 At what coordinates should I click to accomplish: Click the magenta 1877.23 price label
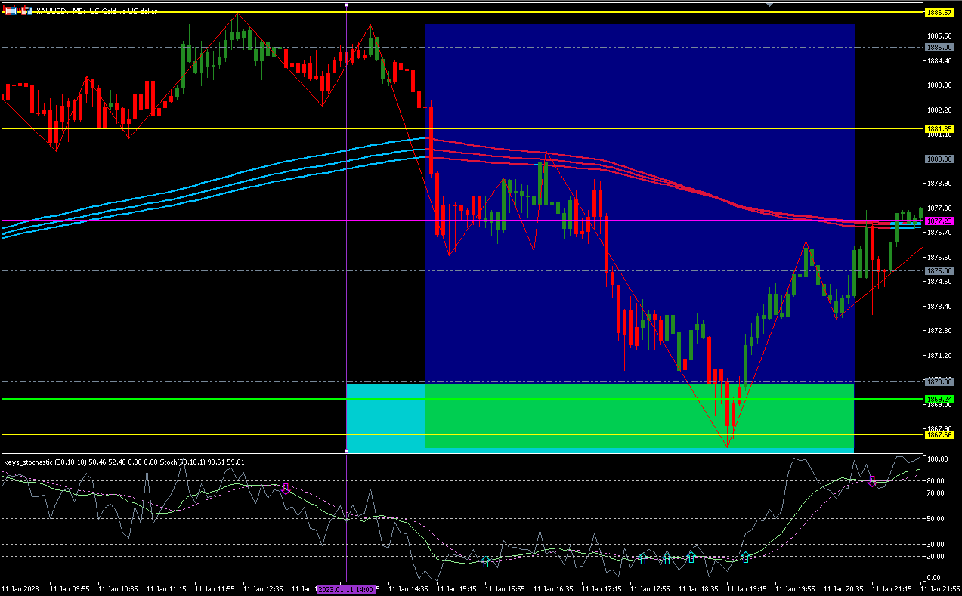[939, 221]
